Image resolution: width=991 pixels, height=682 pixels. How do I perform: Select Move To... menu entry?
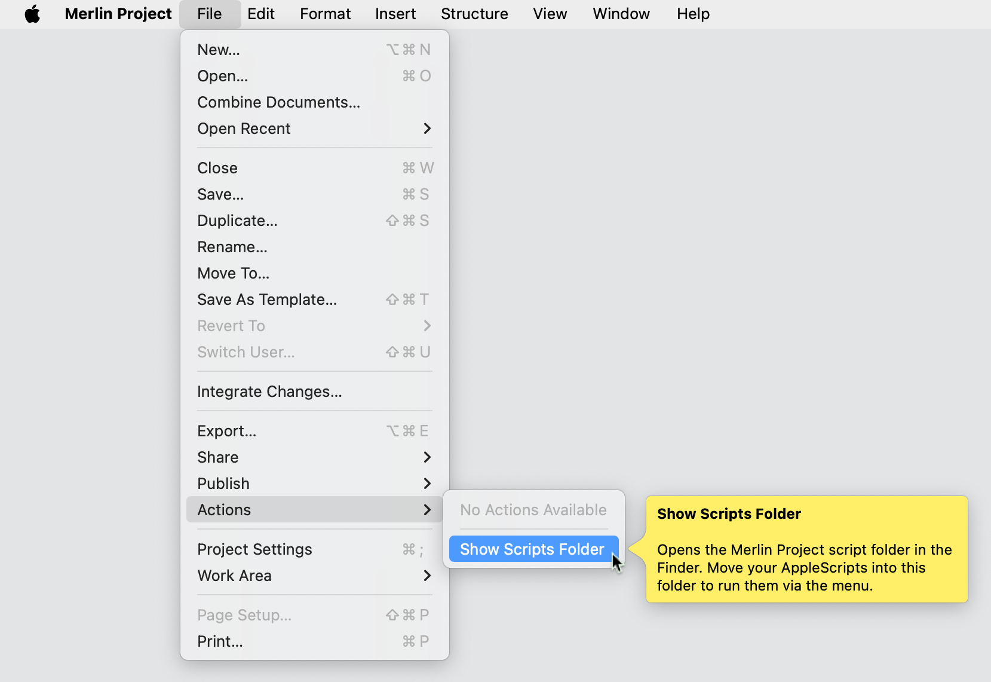tap(315, 273)
